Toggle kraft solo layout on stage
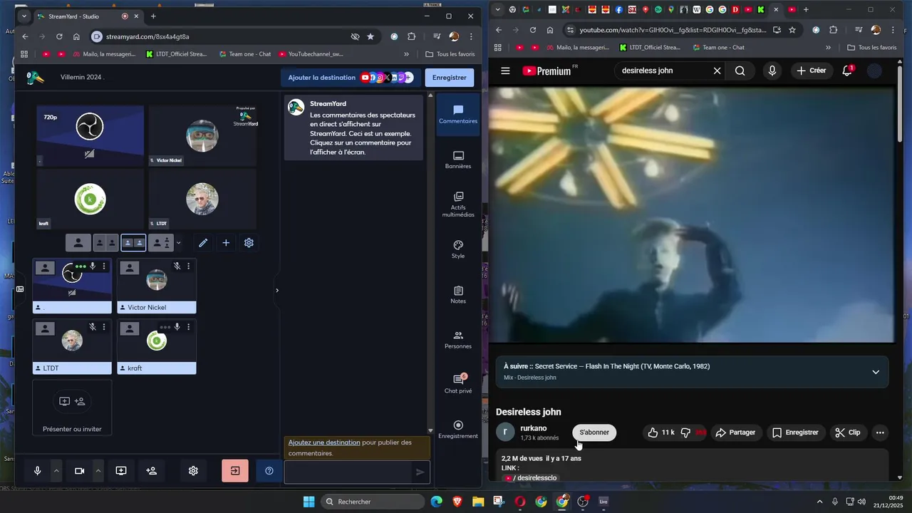The height and width of the screenshot is (513, 912). point(129,328)
